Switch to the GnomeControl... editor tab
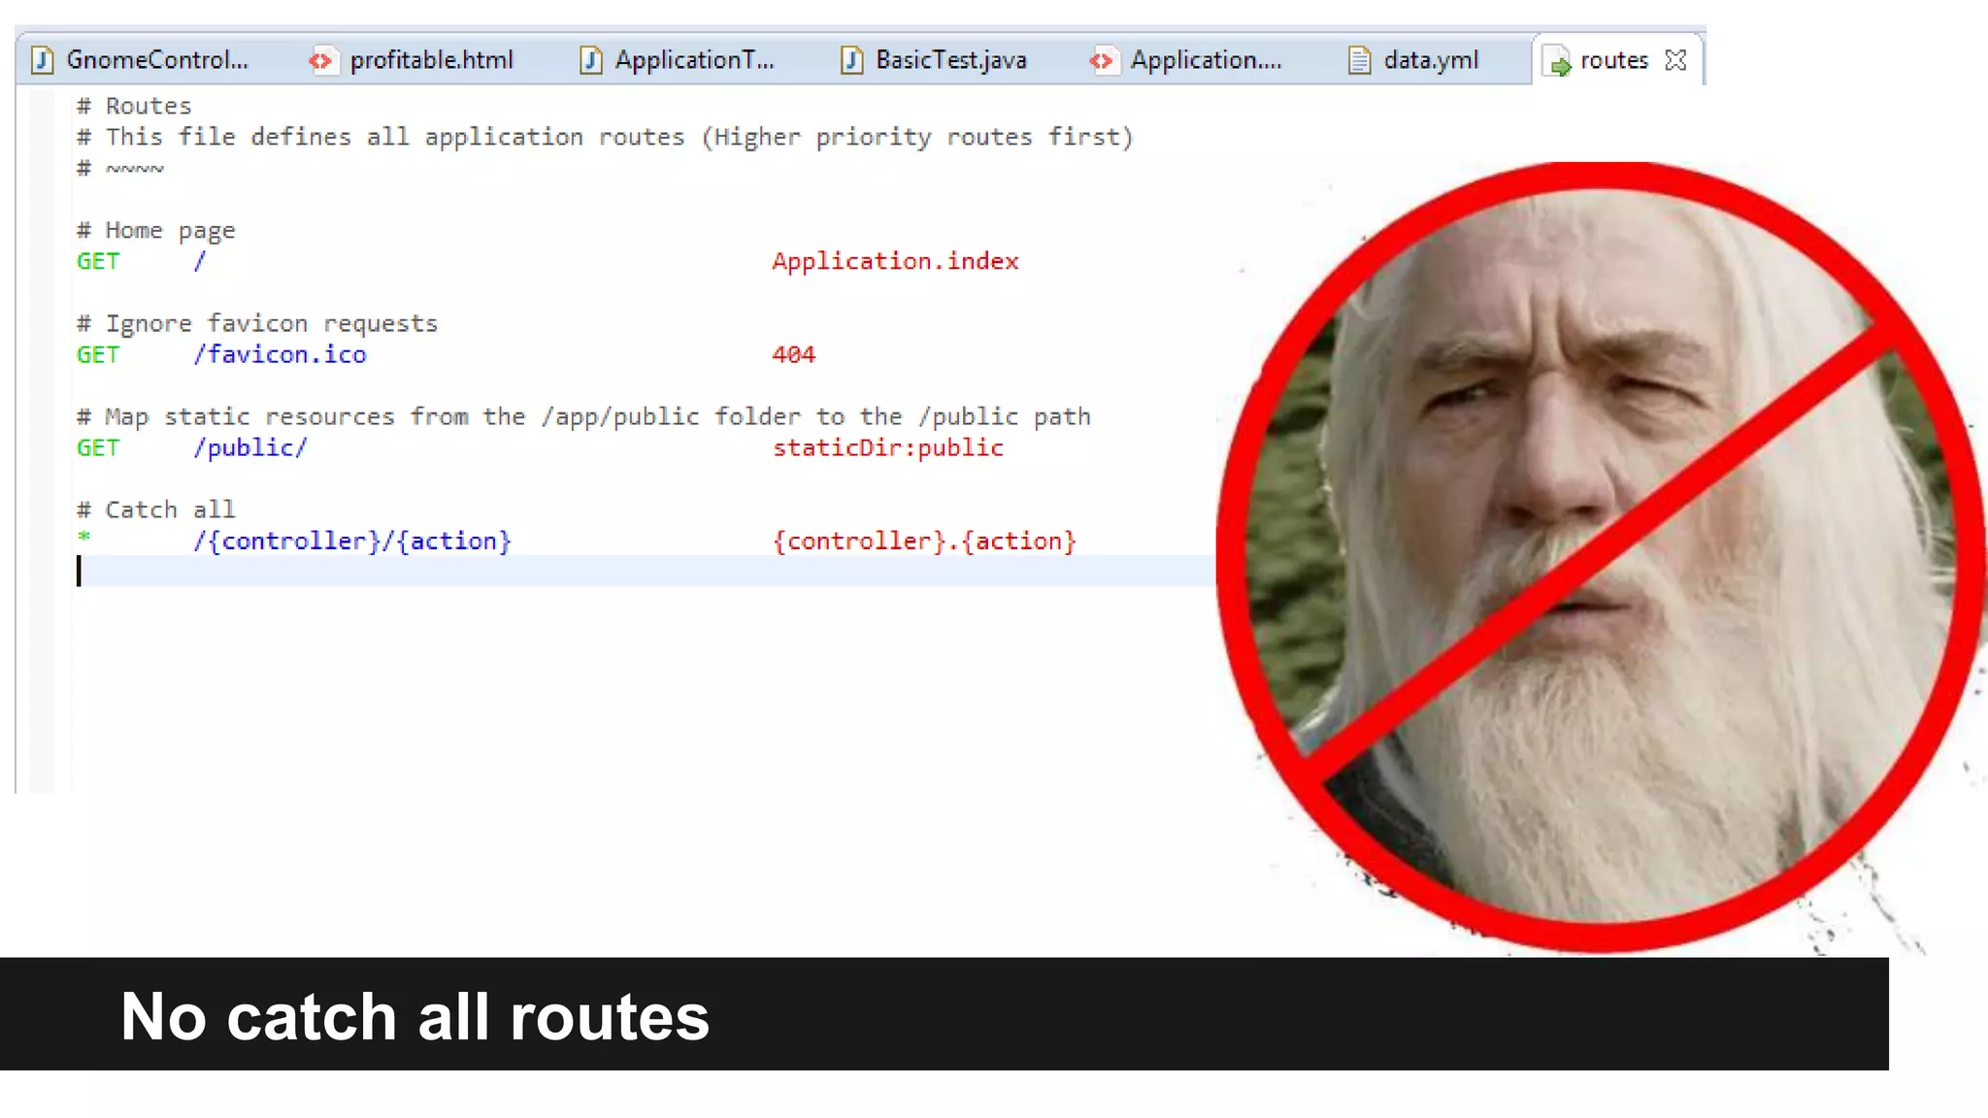The height and width of the screenshot is (1118, 1988). pos(157,60)
